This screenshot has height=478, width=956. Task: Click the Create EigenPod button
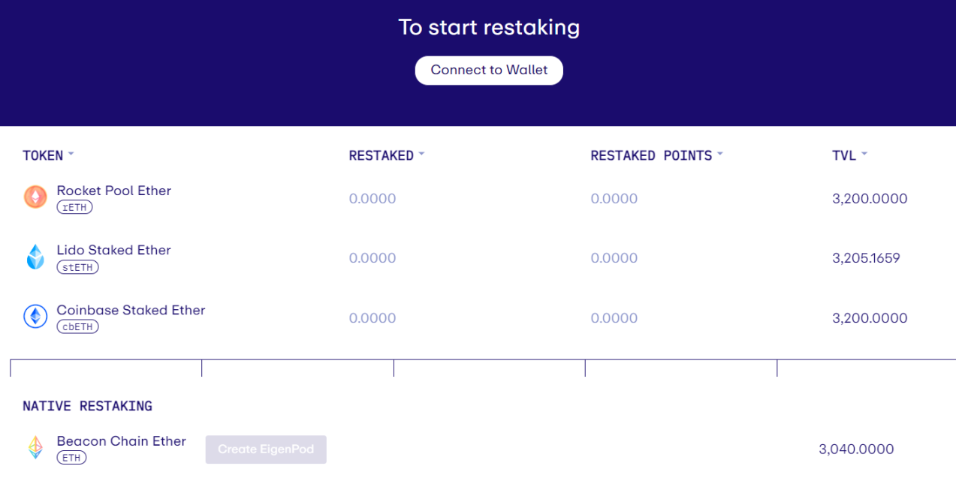click(x=265, y=449)
